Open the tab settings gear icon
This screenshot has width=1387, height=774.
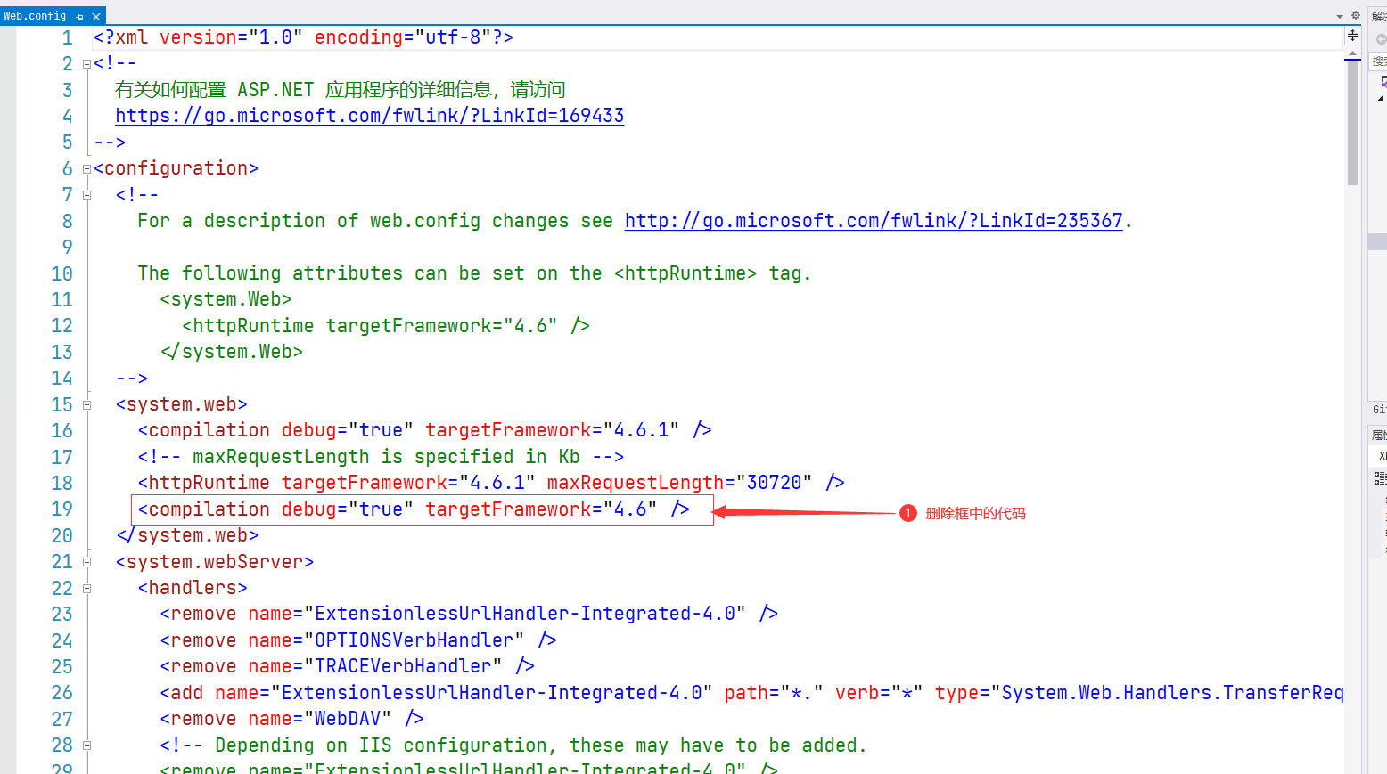tap(1355, 15)
